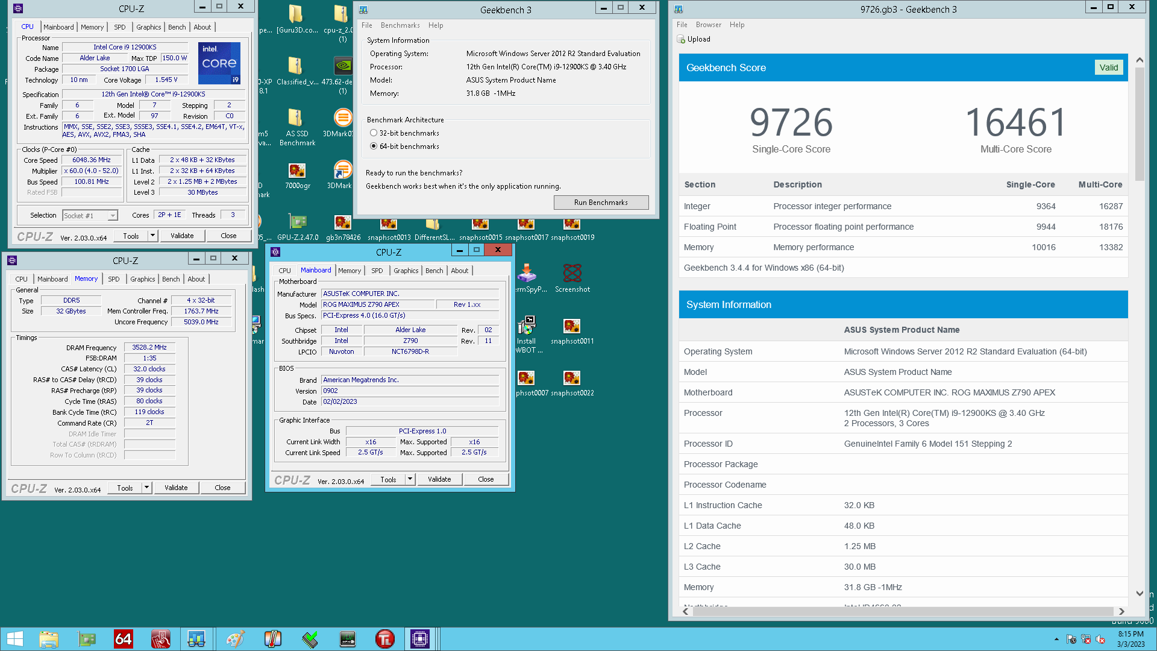This screenshot has height=651, width=1157.
Task: Click the Floating Point row in score table
Action: click(903, 227)
